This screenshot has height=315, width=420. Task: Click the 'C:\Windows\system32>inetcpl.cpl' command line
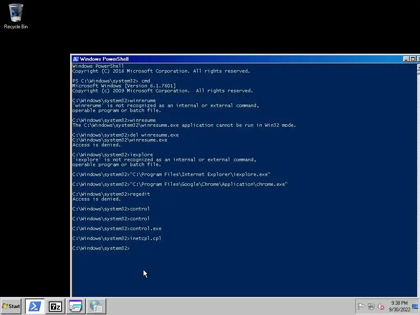click(x=117, y=238)
